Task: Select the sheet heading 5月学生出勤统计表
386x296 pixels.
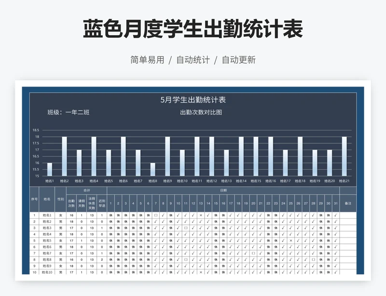Action: 193,100
